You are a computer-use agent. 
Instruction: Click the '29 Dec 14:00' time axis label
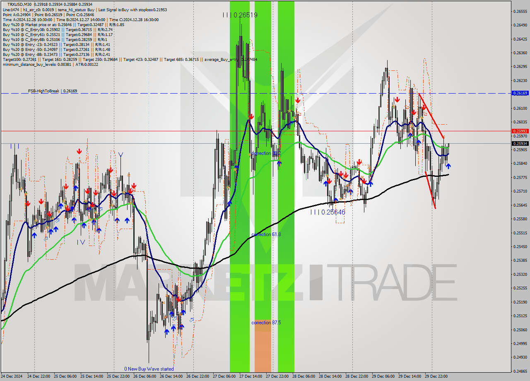410,376
